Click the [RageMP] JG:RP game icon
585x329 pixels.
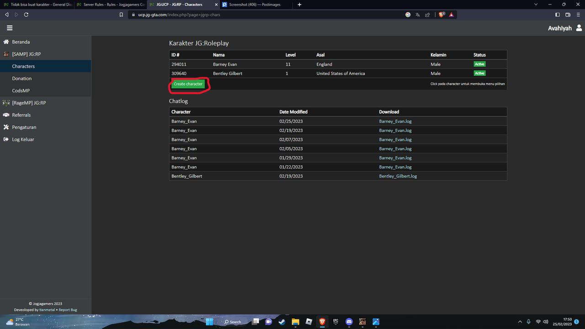pos(6,103)
